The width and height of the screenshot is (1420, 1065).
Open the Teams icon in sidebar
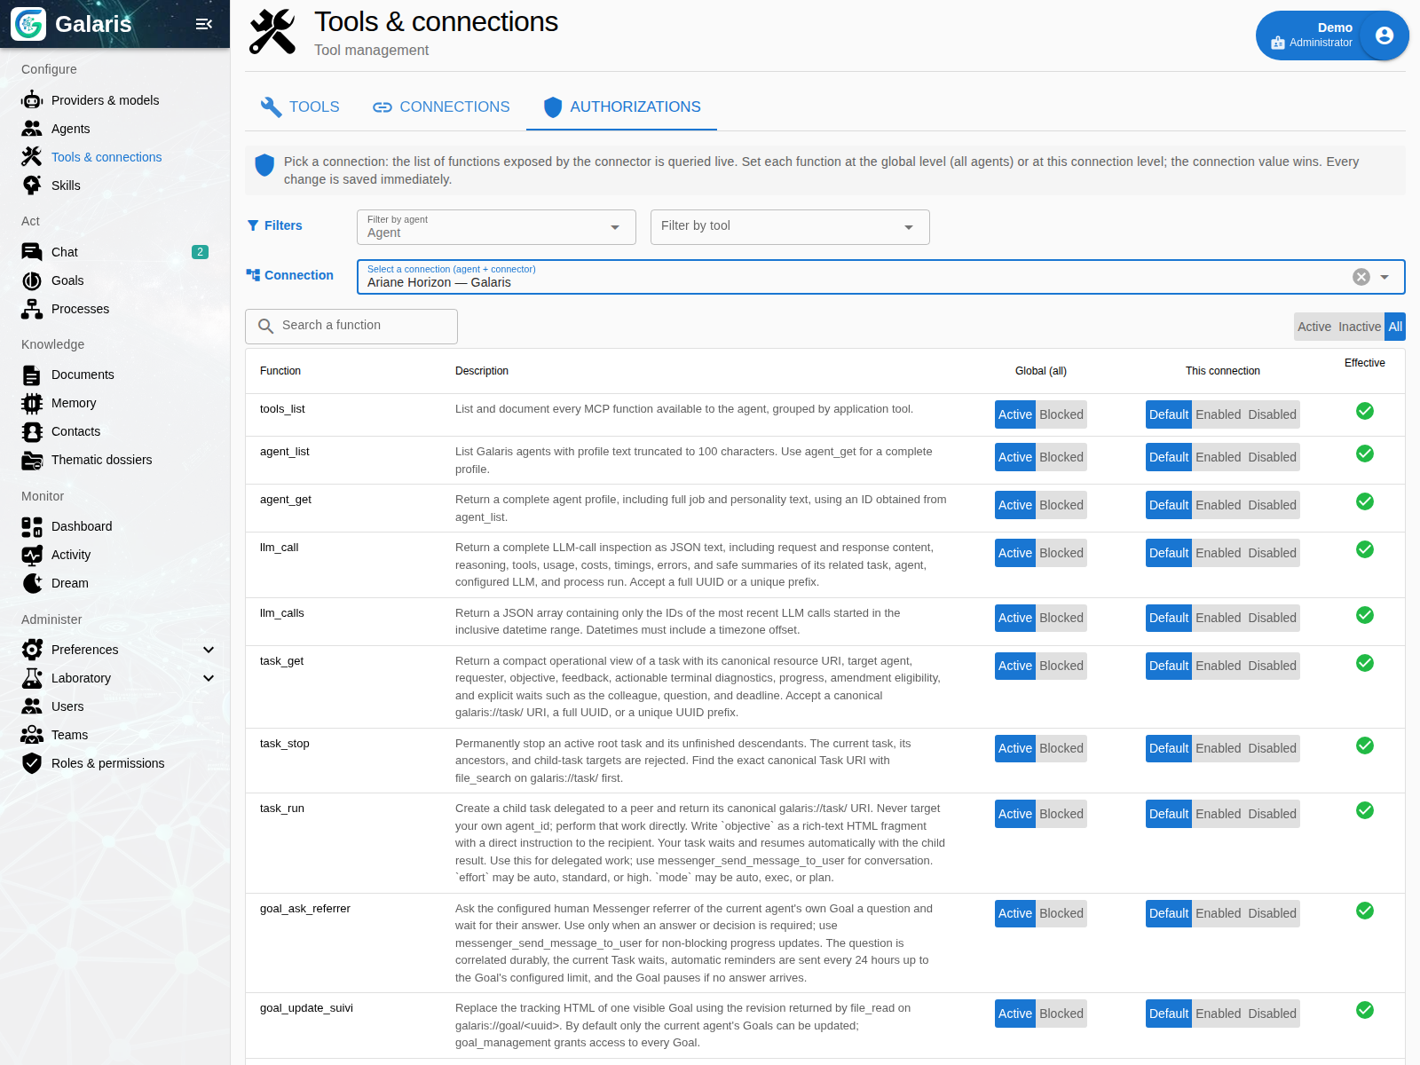pos(32,735)
